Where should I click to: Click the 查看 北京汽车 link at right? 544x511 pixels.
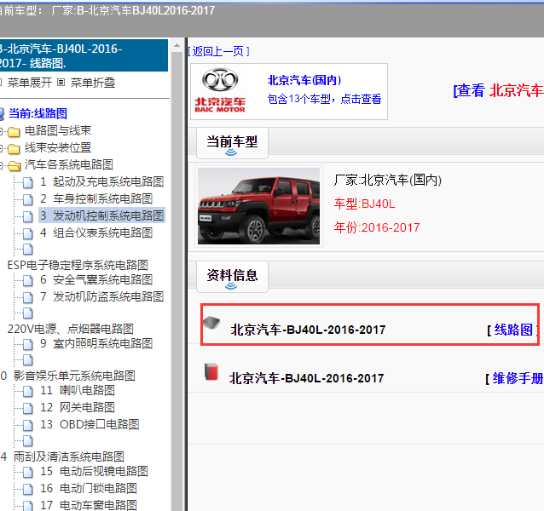499,90
